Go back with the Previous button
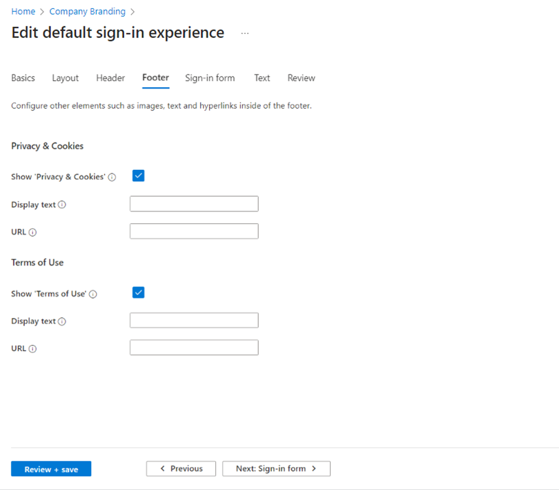 tap(181, 469)
